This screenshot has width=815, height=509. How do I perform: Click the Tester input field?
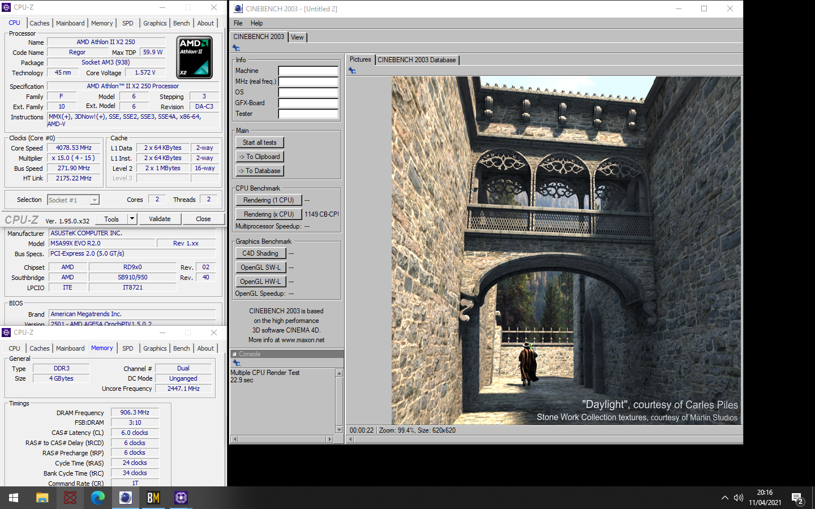tap(308, 114)
